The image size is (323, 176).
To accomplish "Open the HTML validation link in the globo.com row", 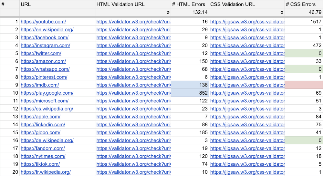I will click(x=133, y=133).
